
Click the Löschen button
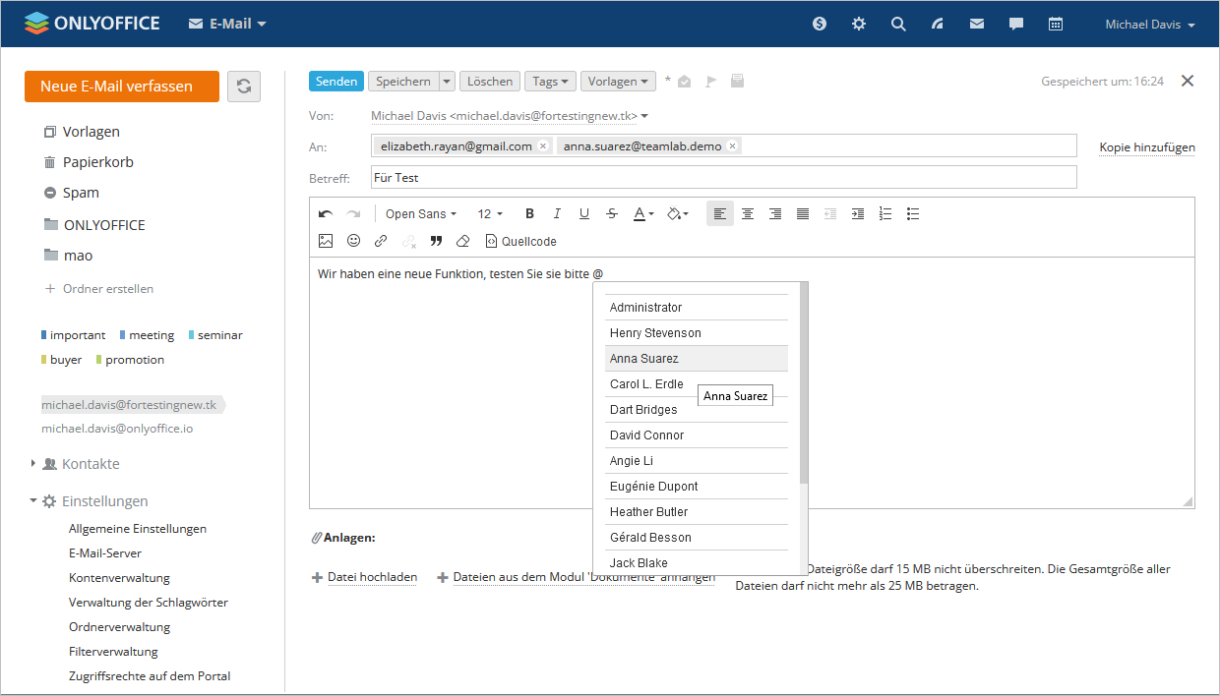point(490,82)
